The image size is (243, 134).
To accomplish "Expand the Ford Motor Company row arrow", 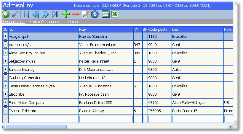I will point(5,102).
